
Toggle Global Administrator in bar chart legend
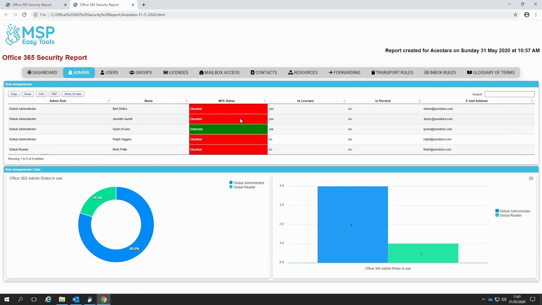coord(513,211)
